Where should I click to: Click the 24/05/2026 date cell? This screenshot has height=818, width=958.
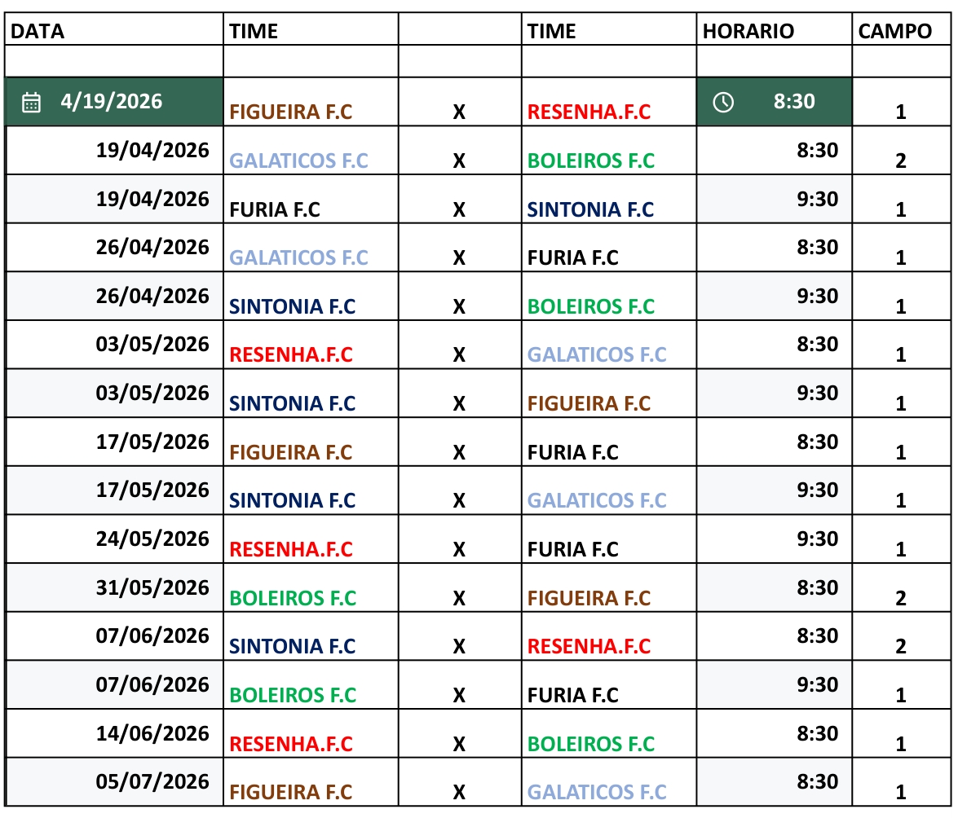pos(152,539)
